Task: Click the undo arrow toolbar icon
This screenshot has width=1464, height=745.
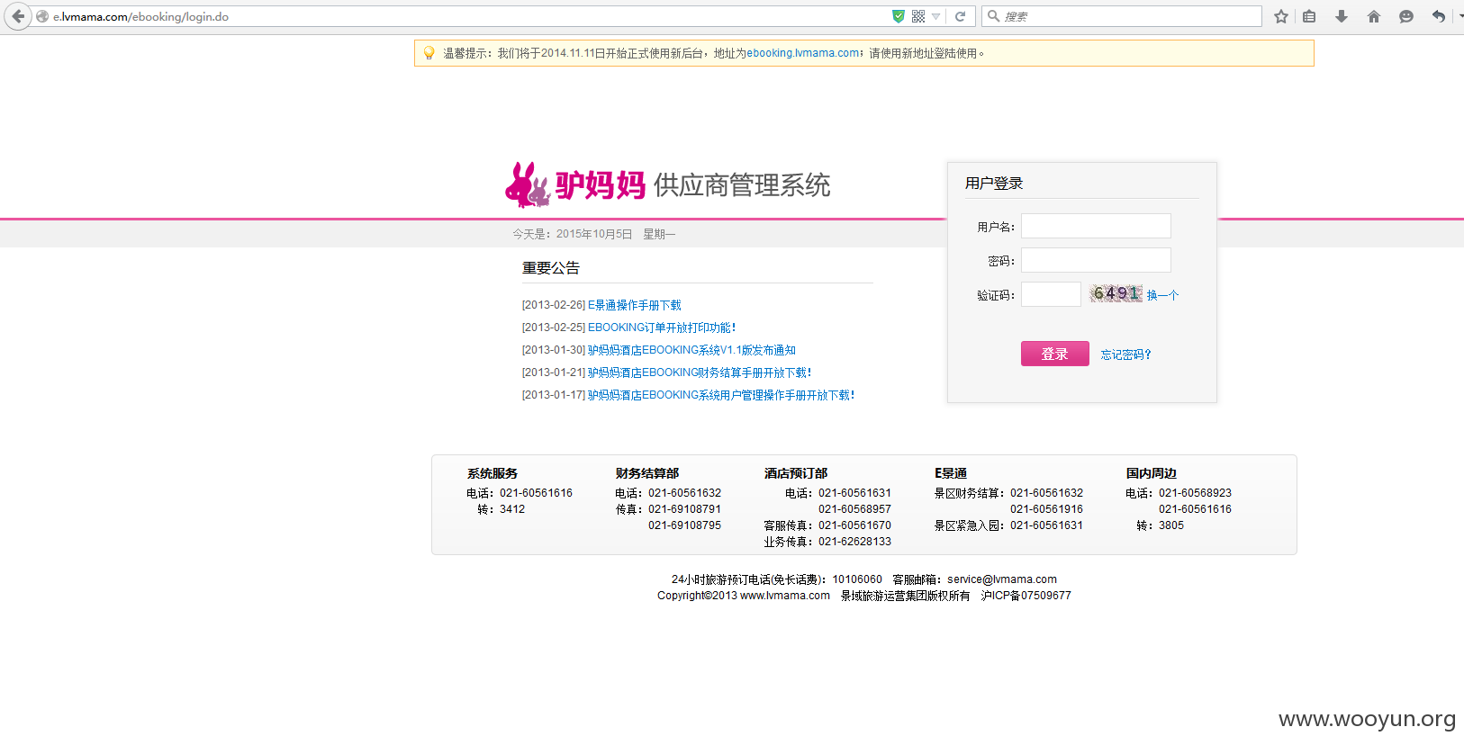Action: click(1439, 16)
